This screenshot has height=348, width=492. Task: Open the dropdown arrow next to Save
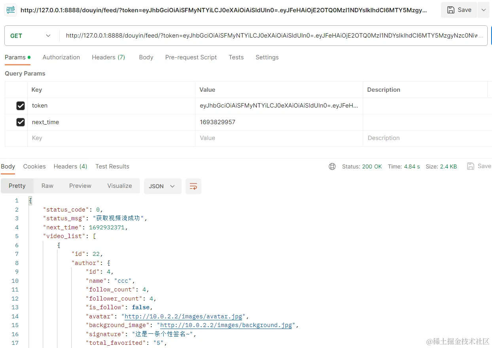tap(483, 10)
